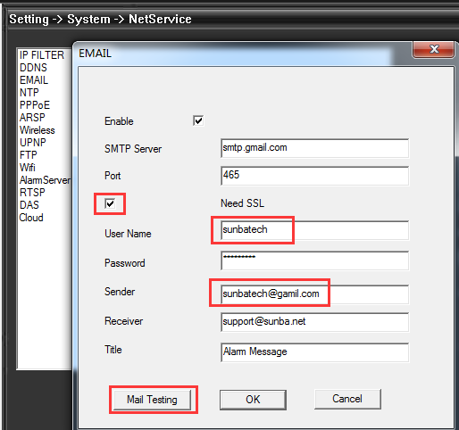This screenshot has height=430, width=459.
Task: Open the PPPoE service entry
Action: (x=35, y=105)
